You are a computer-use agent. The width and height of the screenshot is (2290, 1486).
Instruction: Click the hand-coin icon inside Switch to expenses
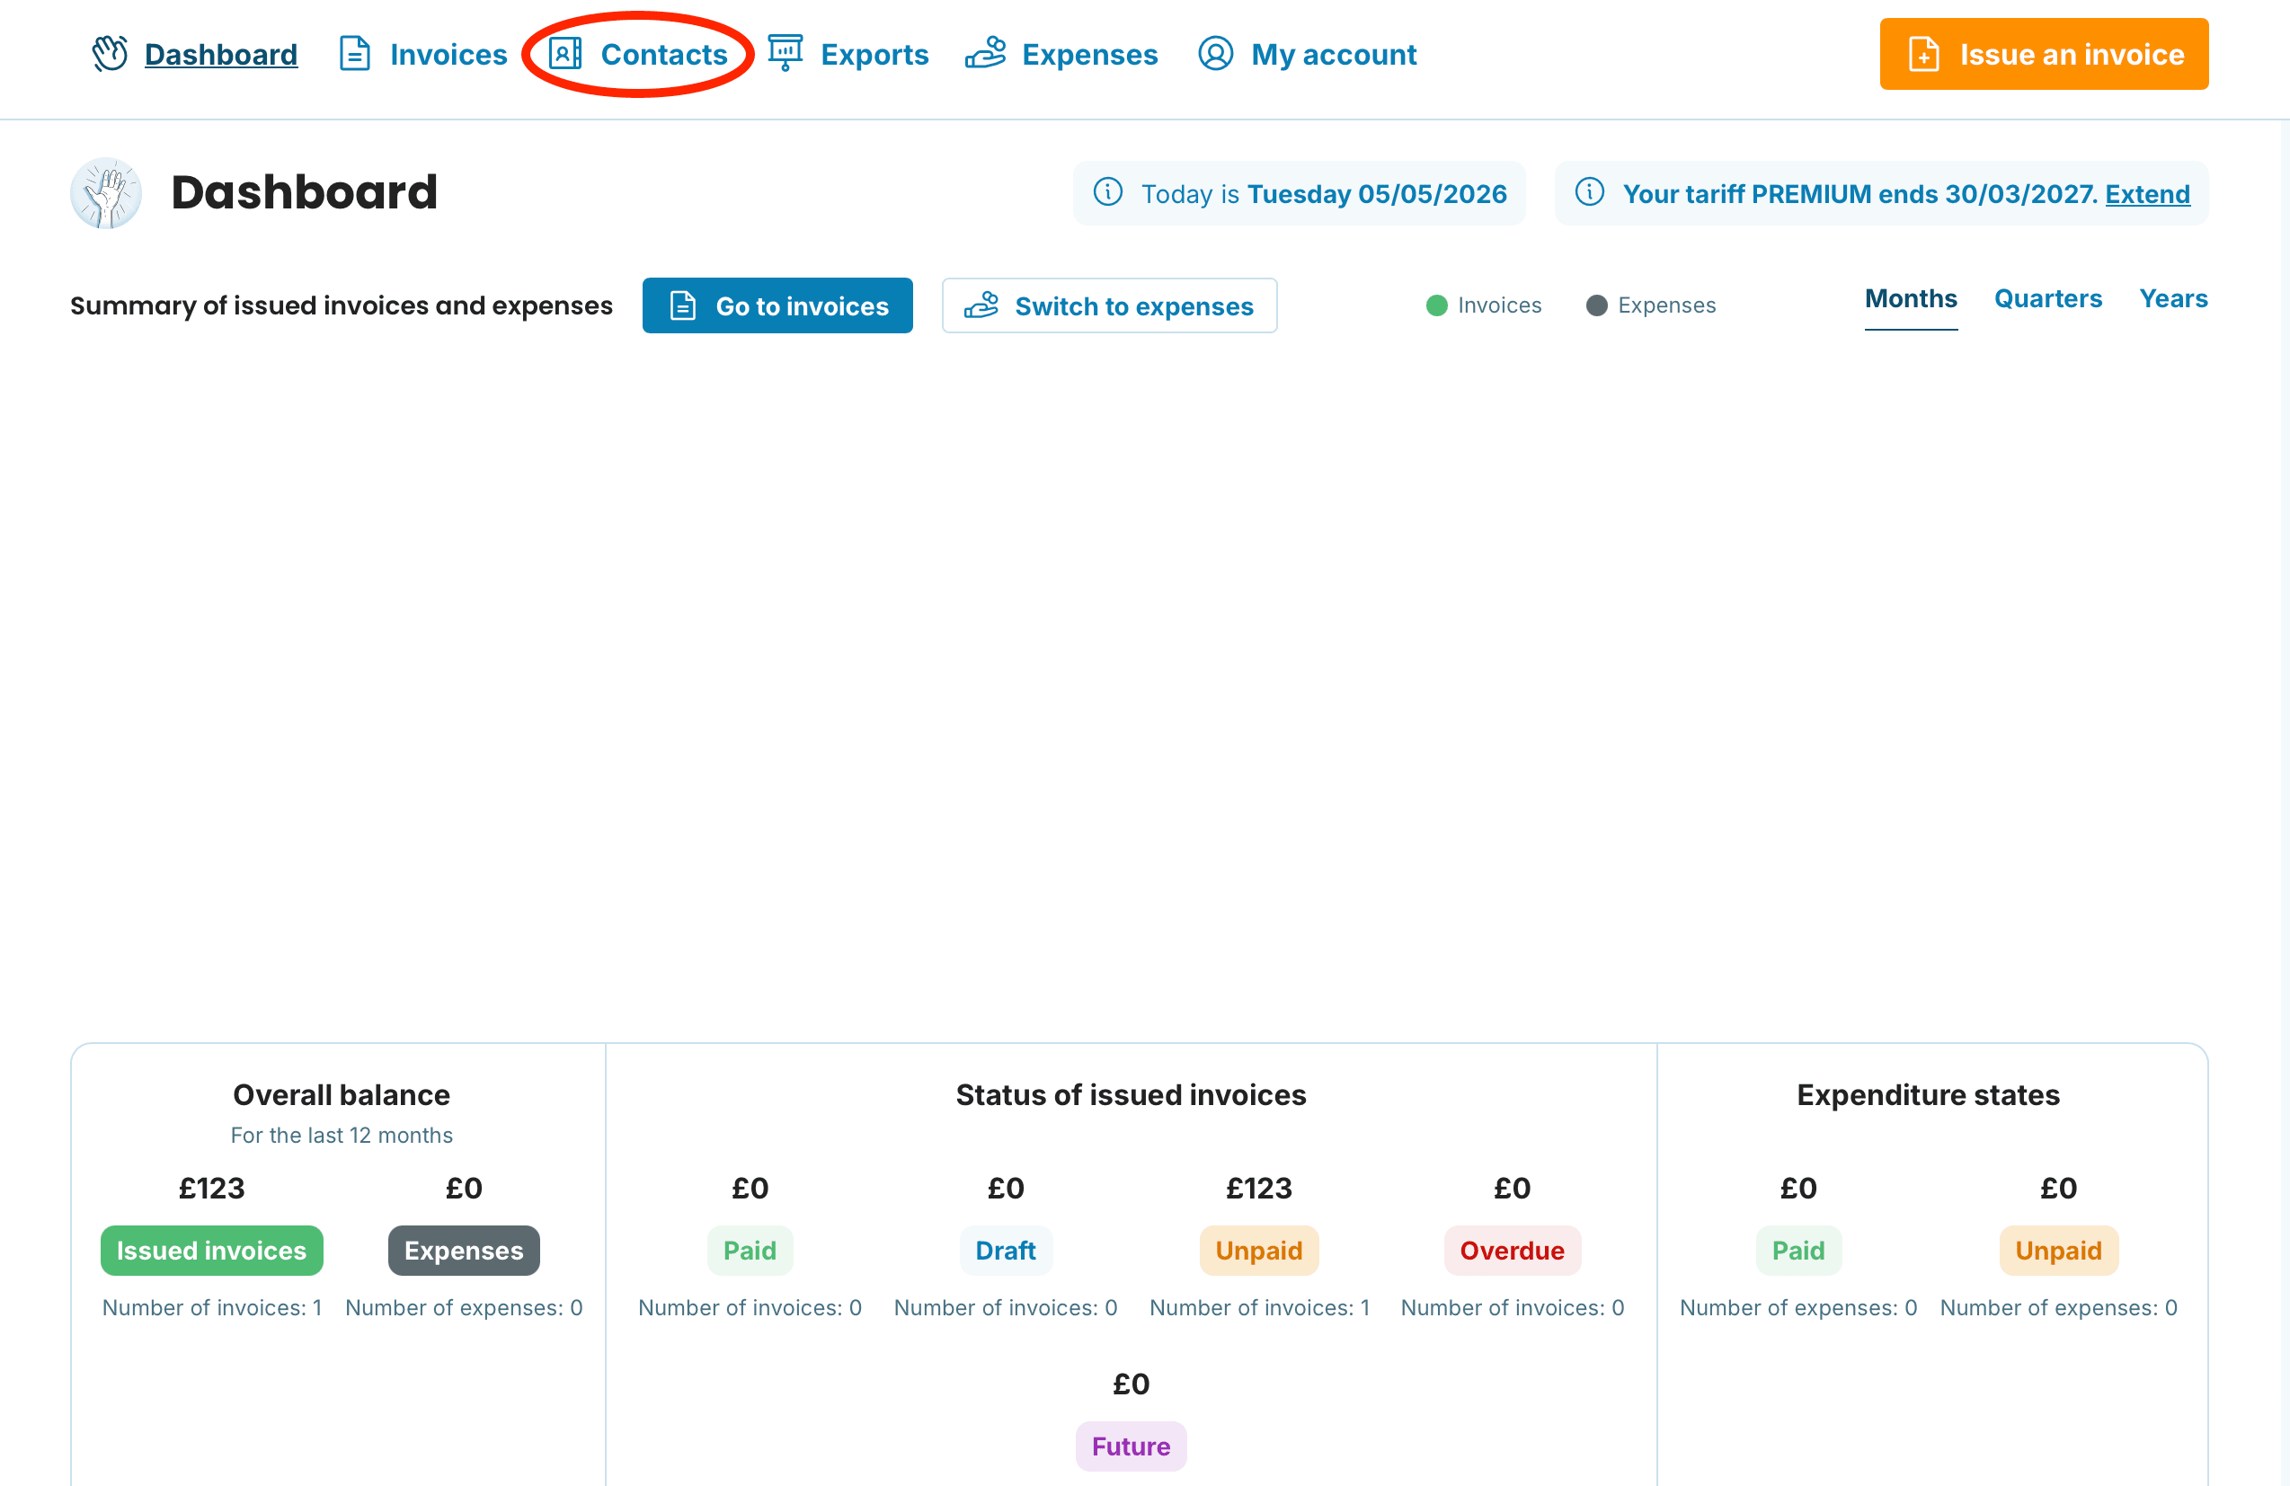pyautogui.click(x=981, y=305)
